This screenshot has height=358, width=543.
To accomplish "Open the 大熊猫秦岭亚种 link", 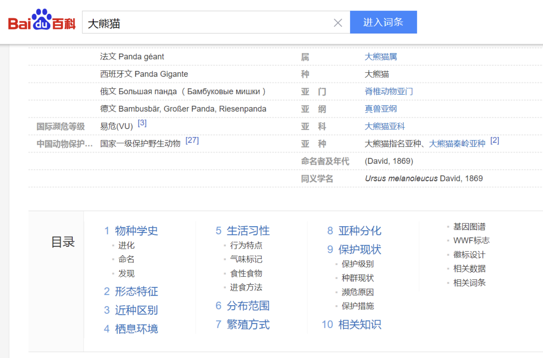I will (x=457, y=144).
